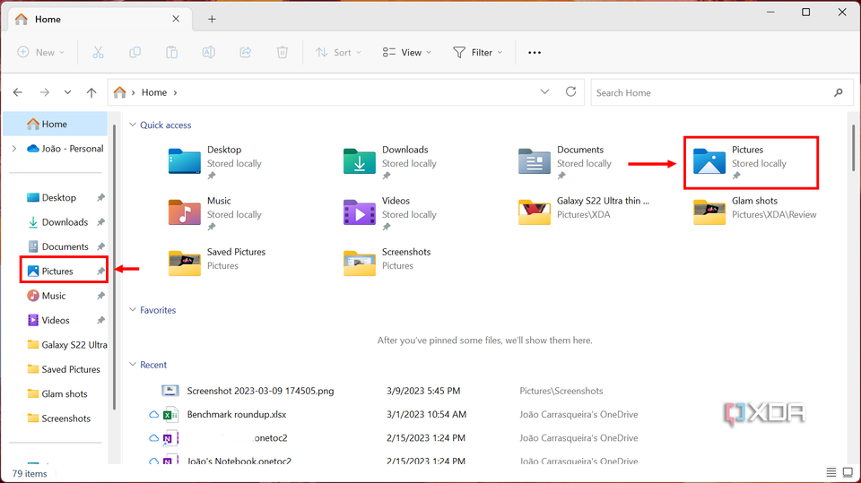The width and height of the screenshot is (861, 483).
Task: Click the main content vertical scrollbar
Action: pos(853,148)
